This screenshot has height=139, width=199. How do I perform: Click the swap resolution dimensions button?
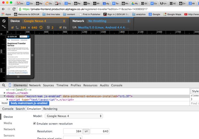pyautogui.click(x=86, y=131)
